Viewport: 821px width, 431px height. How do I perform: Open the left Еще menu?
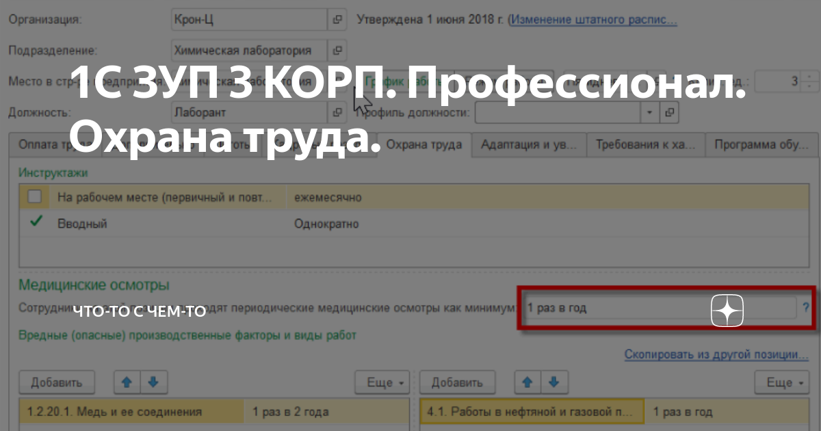coord(382,382)
